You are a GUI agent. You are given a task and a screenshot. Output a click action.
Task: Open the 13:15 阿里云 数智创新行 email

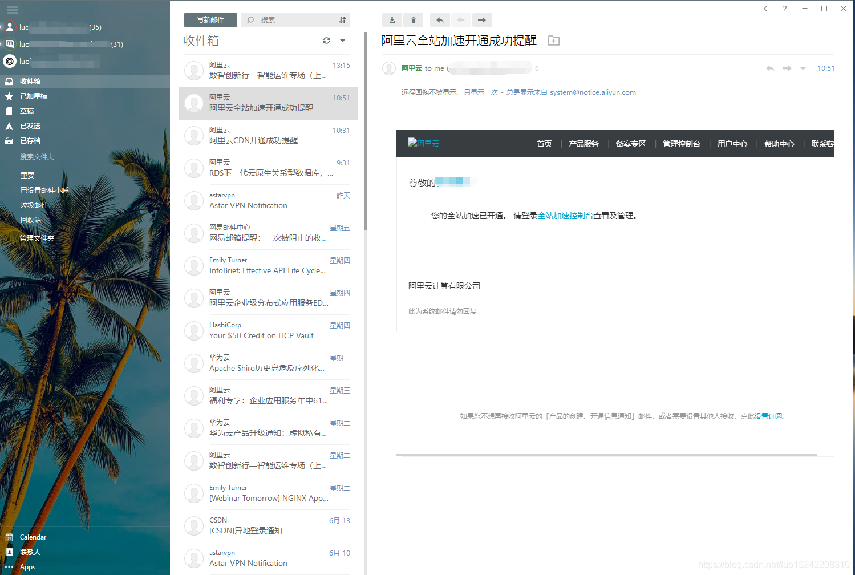click(268, 70)
